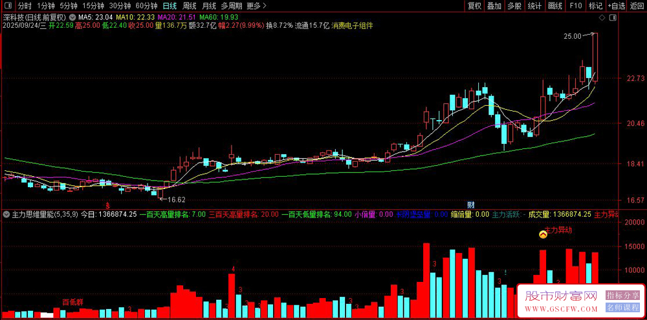
Task: Click the 流通15.7亿 float value
Action: pyautogui.click(x=312, y=26)
